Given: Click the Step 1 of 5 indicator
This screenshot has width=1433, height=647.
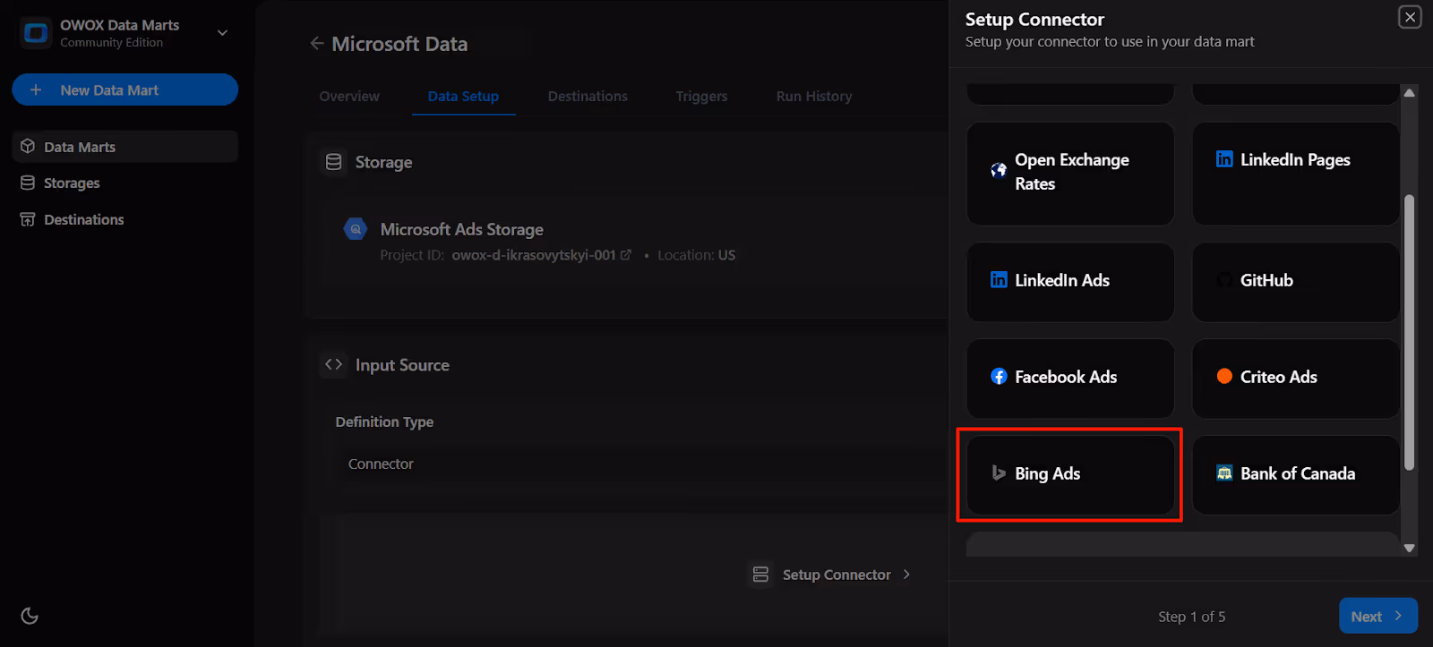Looking at the screenshot, I should click(1191, 617).
